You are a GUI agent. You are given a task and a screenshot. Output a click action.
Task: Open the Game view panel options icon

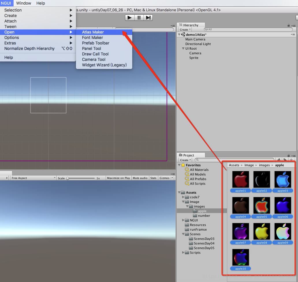click(x=173, y=174)
